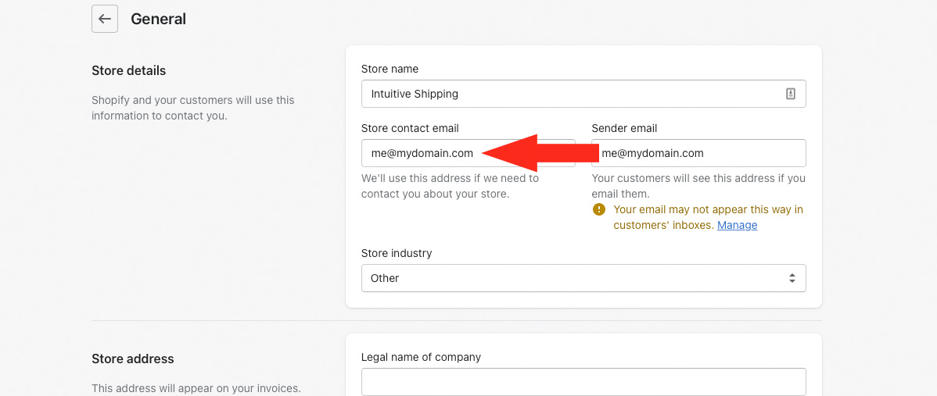Click the yellow warning icon under Sender email
The width and height of the screenshot is (937, 396).
tap(599, 209)
